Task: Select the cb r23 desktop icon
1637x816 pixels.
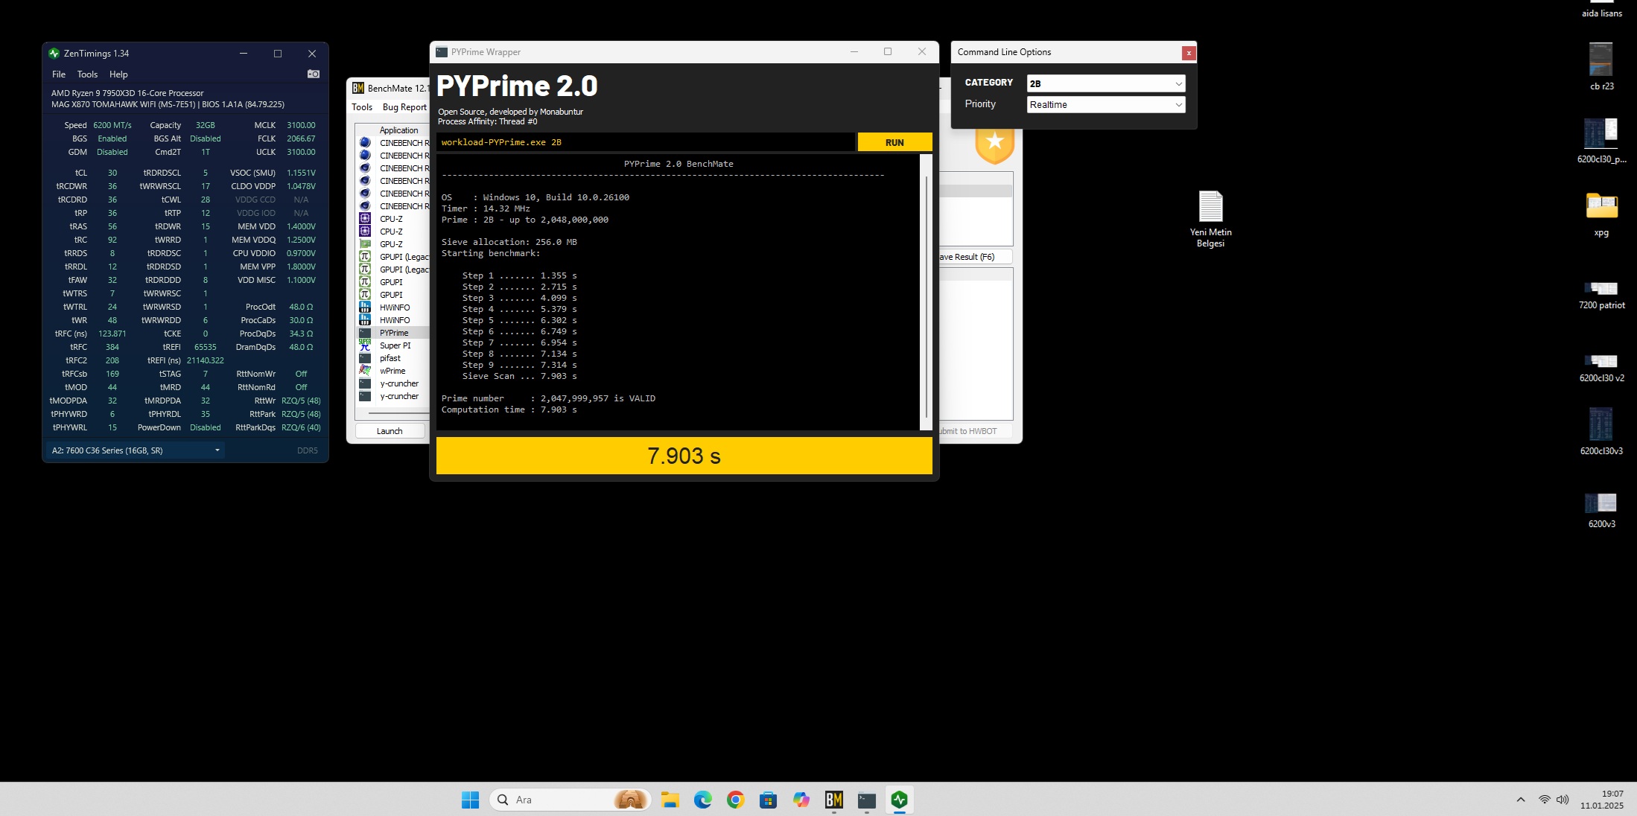Action: (1601, 67)
